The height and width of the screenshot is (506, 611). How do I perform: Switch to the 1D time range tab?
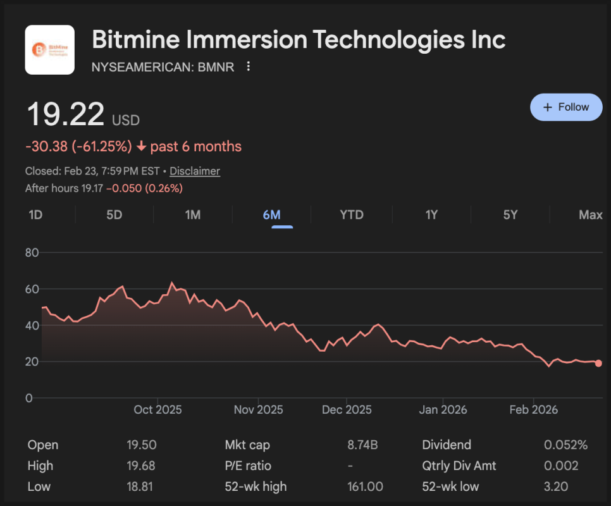[35, 215]
